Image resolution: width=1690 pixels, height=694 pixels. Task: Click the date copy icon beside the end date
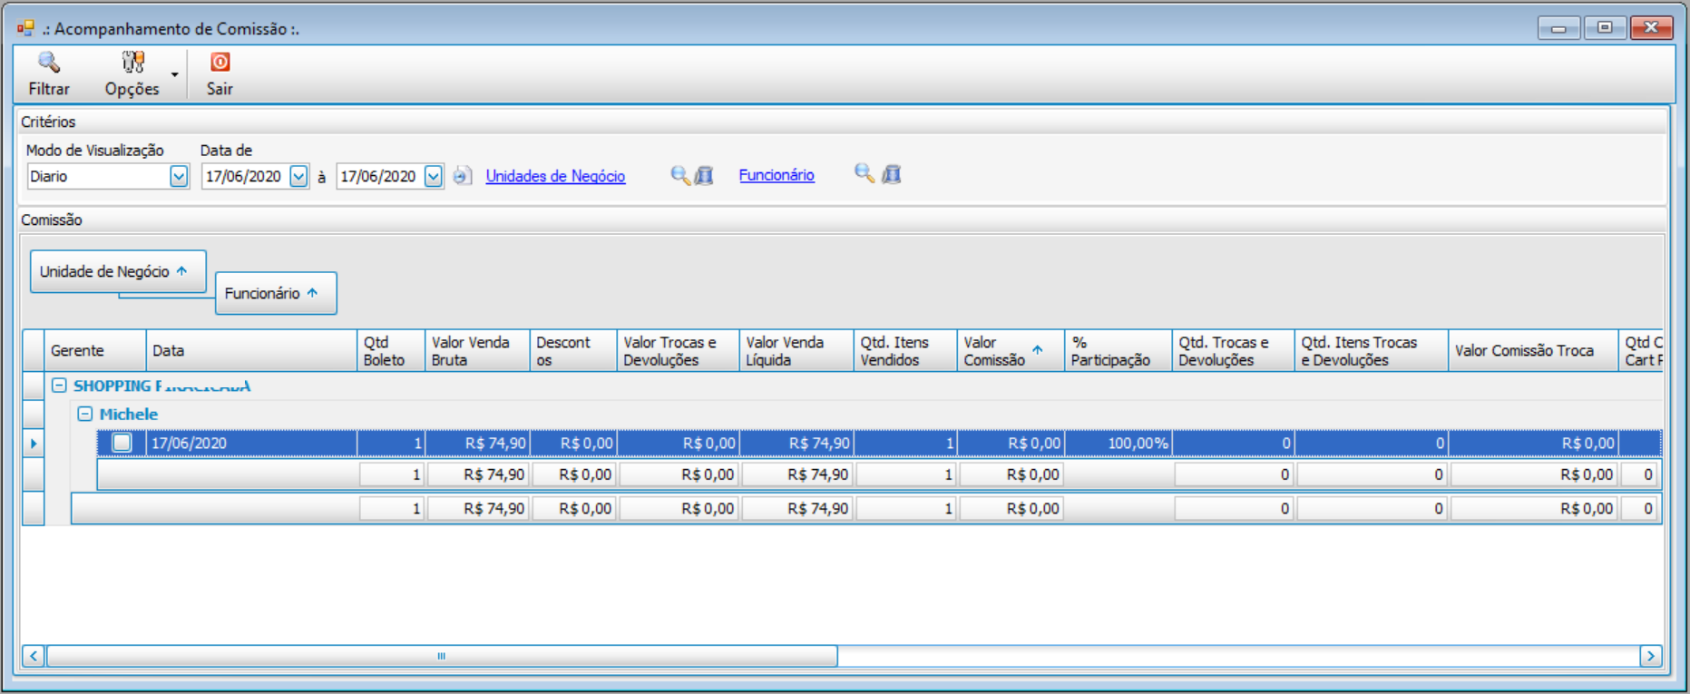pos(462,176)
